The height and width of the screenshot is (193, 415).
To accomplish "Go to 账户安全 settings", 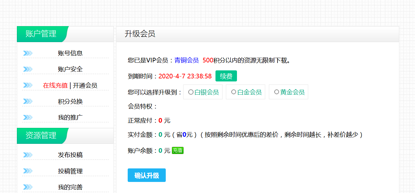I will point(70,69).
